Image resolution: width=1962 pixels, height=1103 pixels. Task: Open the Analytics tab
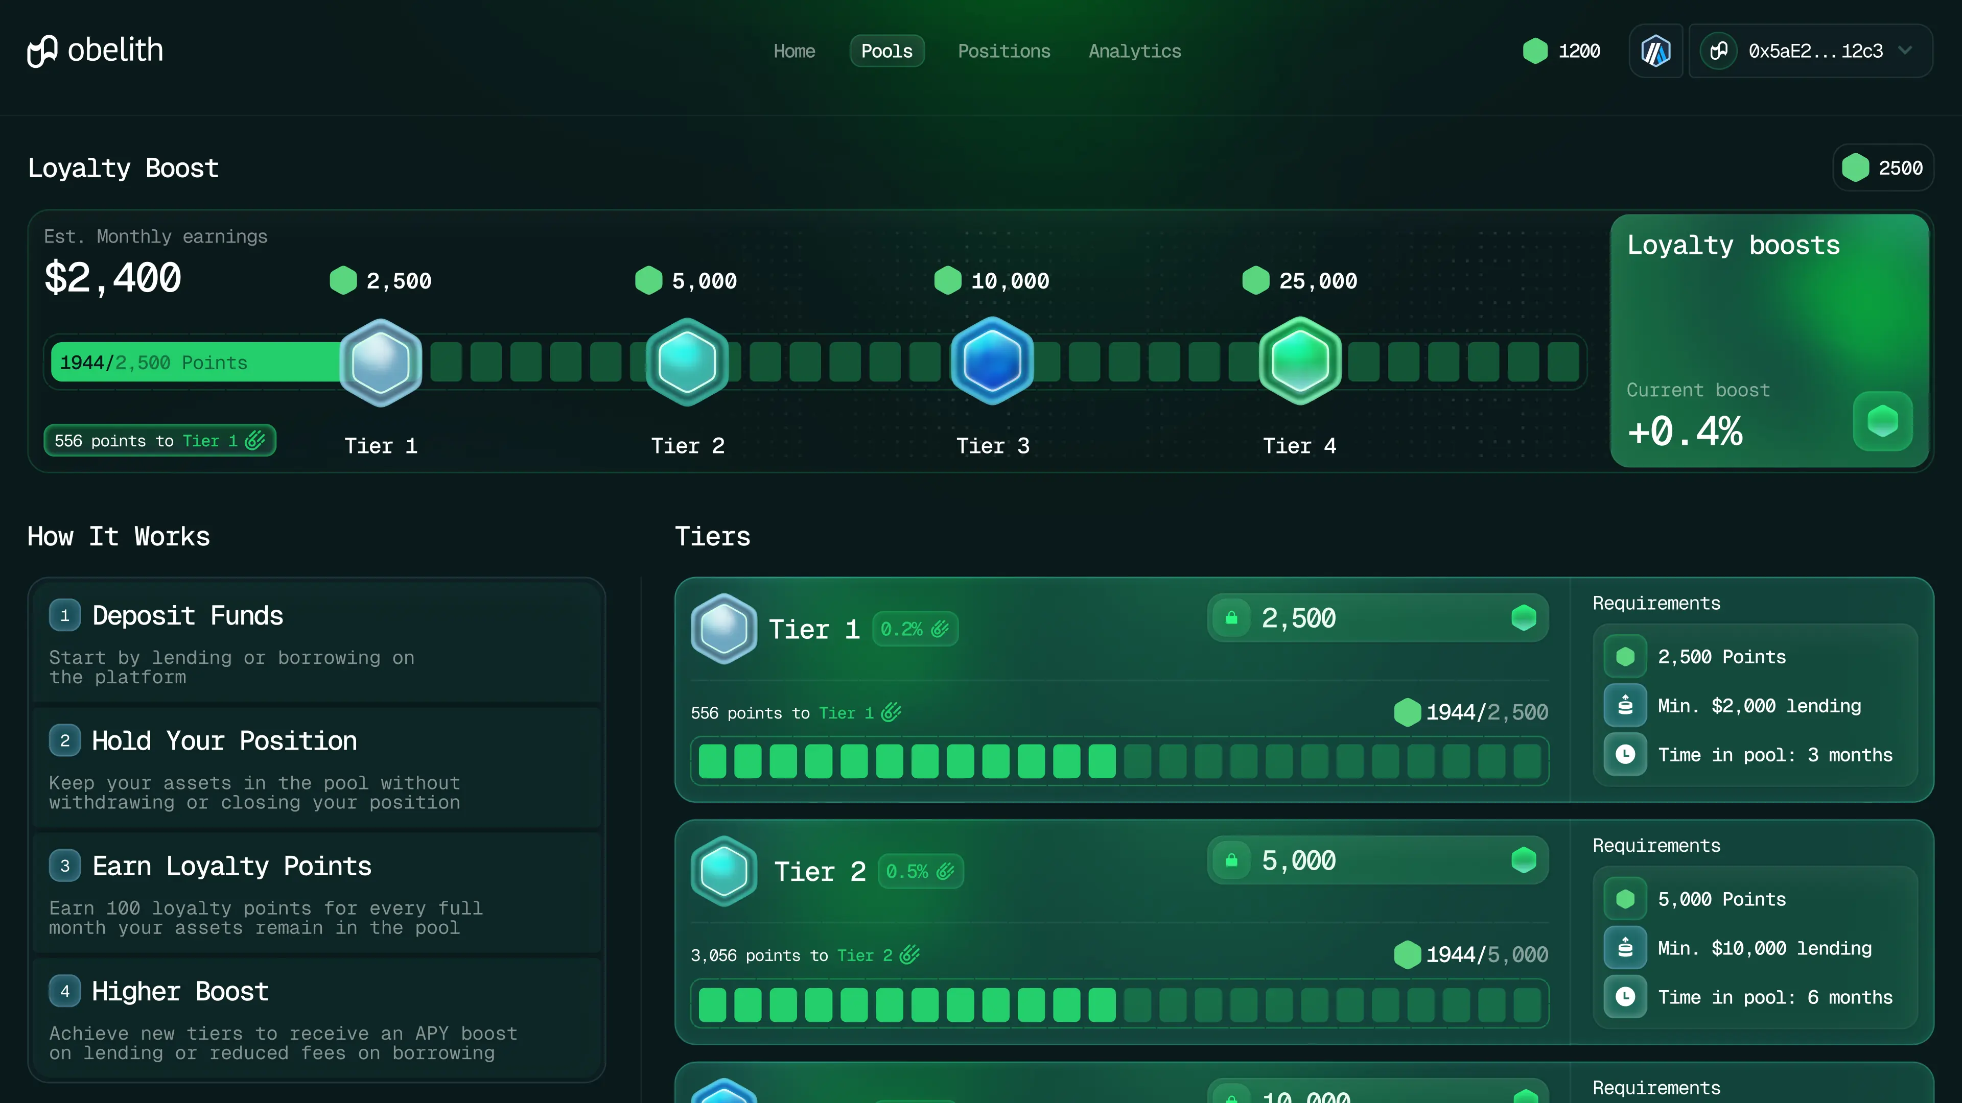(x=1135, y=51)
